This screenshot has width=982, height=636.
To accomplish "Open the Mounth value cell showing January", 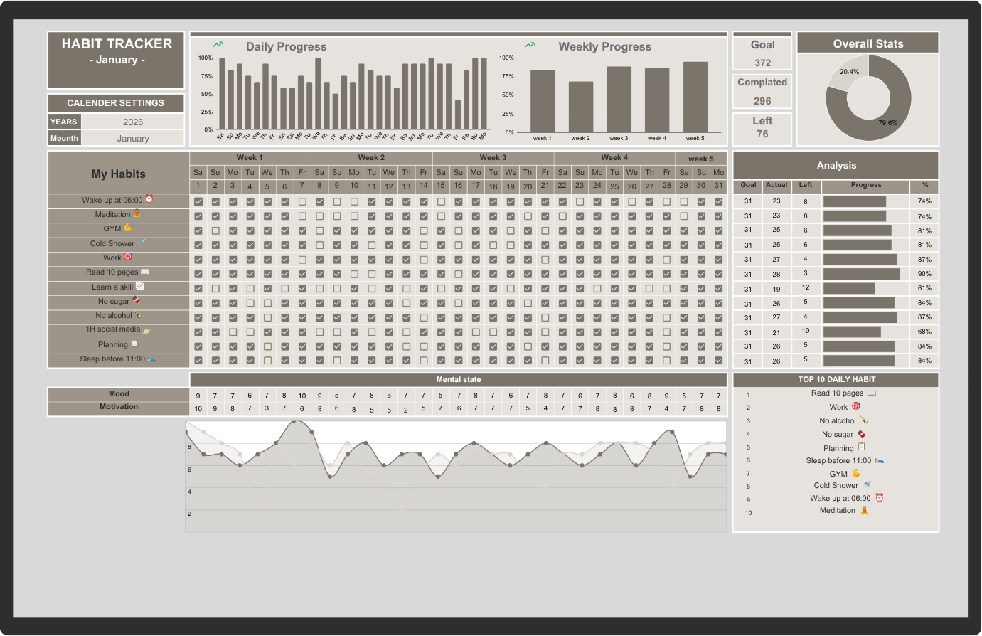I will [133, 138].
